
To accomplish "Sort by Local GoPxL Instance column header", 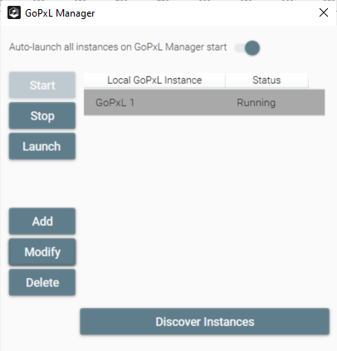I will coord(154,80).
